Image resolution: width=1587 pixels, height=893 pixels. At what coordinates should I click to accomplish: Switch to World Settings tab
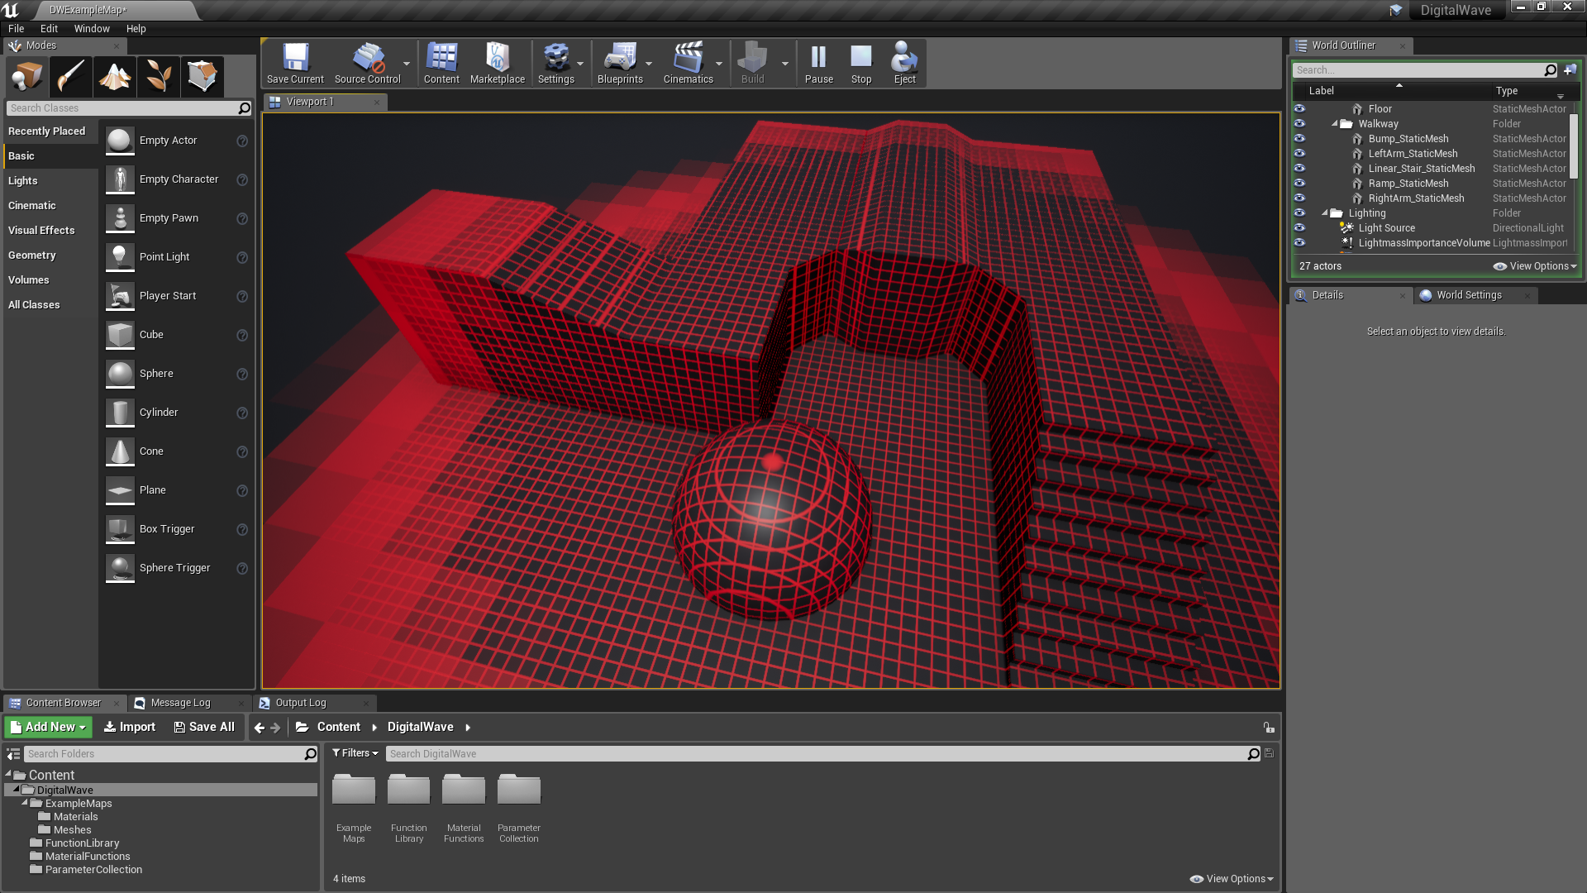click(1469, 295)
